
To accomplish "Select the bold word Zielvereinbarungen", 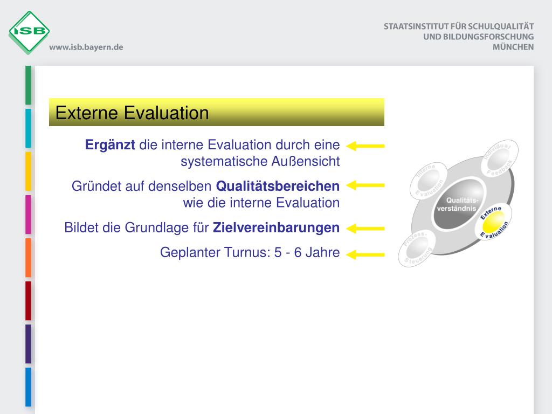I will (x=277, y=227).
